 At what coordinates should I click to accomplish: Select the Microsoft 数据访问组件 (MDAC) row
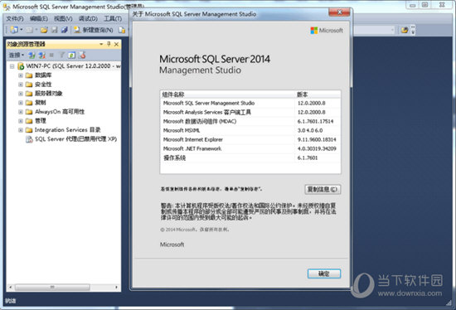pyautogui.click(x=250, y=121)
